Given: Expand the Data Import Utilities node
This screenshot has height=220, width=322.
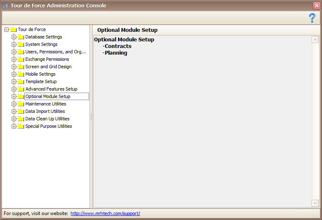Looking at the screenshot, I should [x=14, y=111].
